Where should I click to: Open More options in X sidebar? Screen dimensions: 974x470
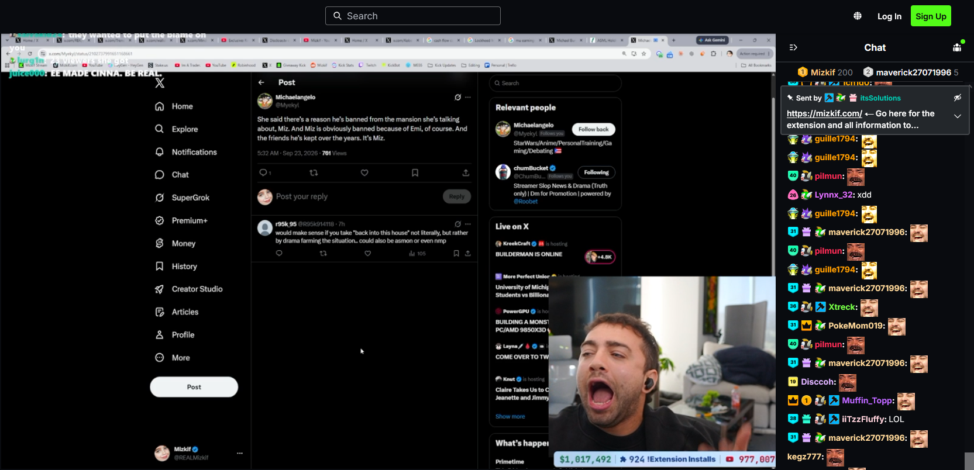tap(173, 358)
